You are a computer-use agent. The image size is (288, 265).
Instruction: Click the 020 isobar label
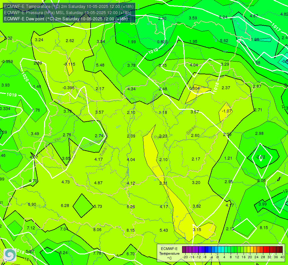[26, 77]
